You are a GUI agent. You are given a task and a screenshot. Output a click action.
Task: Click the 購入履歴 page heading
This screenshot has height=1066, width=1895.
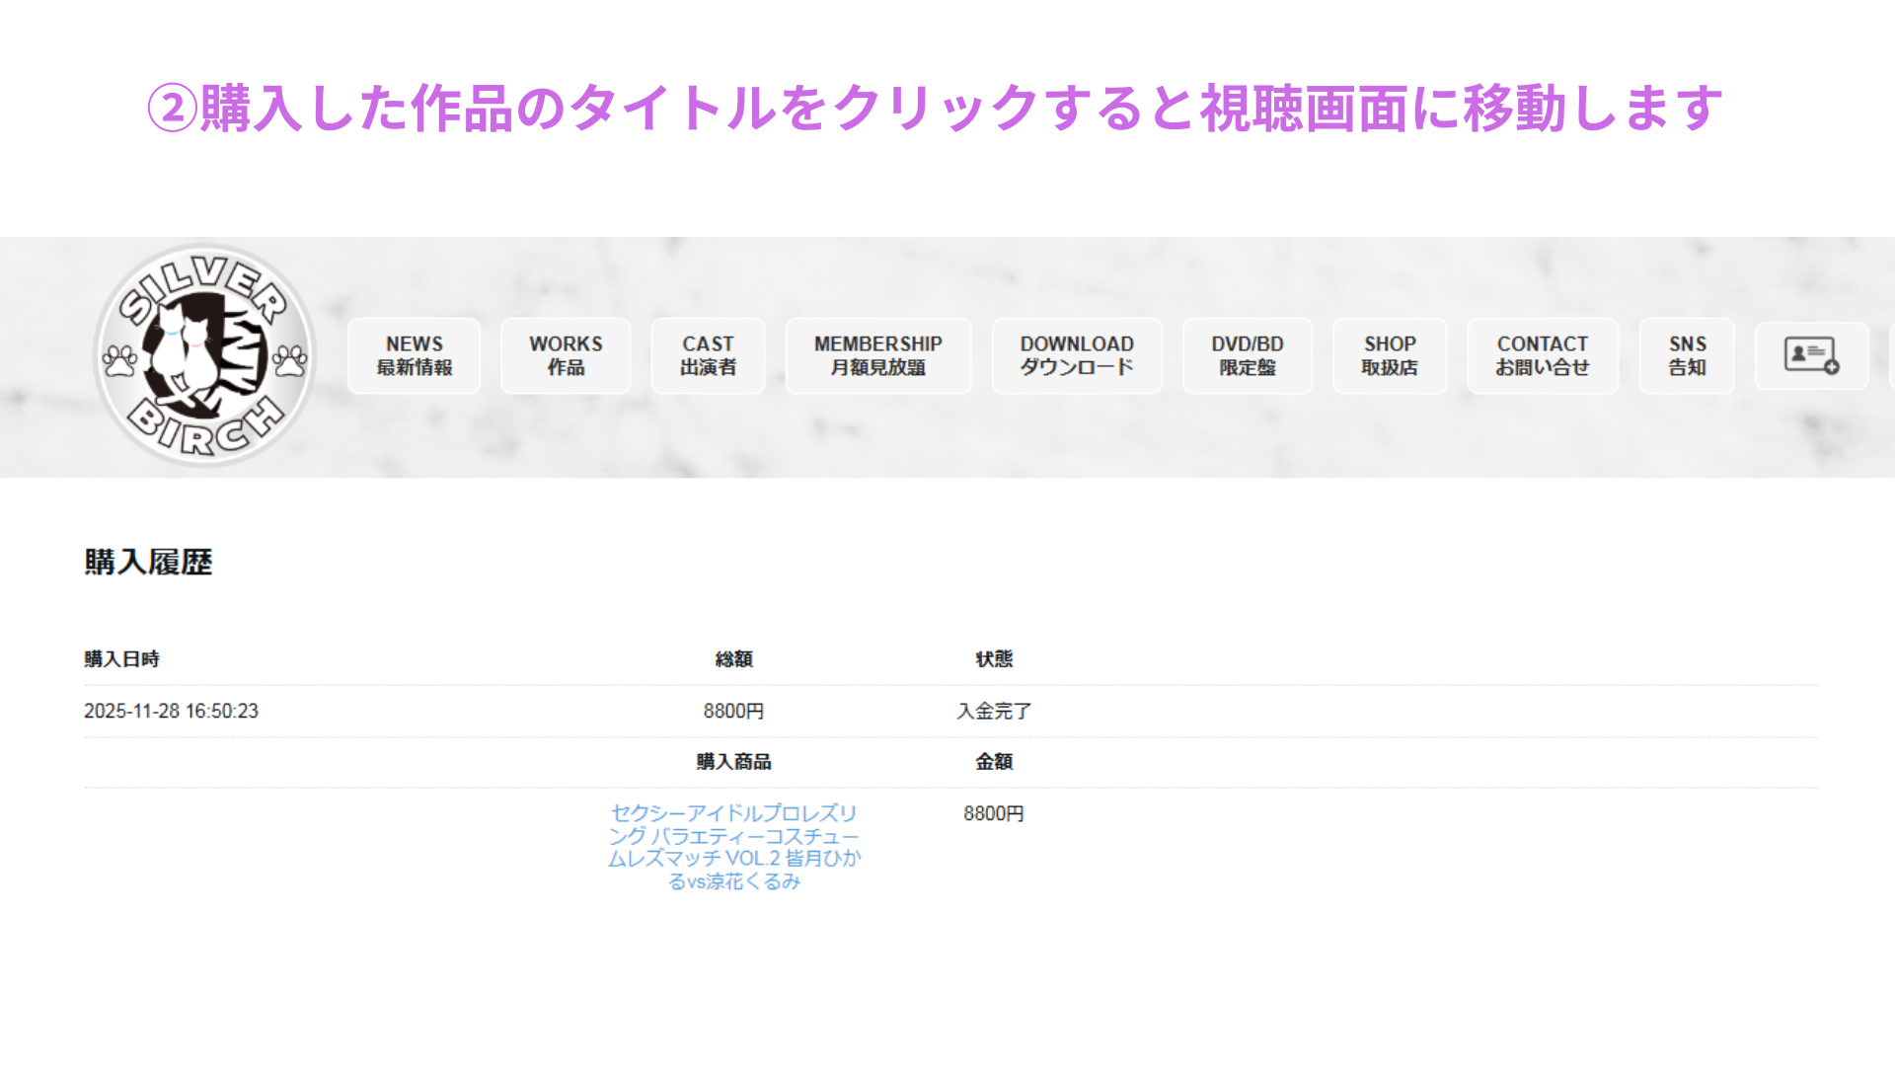pyautogui.click(x=148, y=562)
